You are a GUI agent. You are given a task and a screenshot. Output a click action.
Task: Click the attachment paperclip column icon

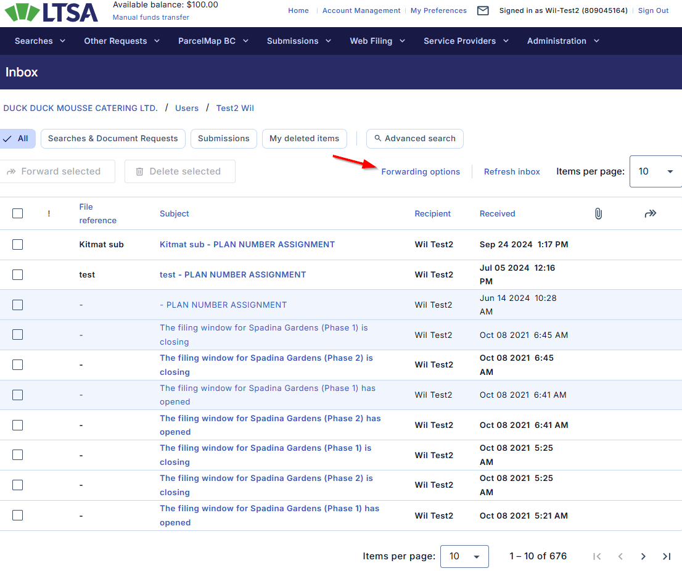click(598, 213)
